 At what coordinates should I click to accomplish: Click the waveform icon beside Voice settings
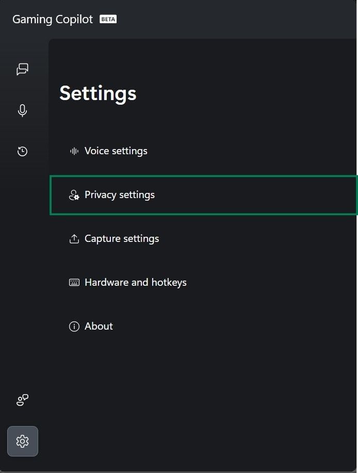coord(74,151)
